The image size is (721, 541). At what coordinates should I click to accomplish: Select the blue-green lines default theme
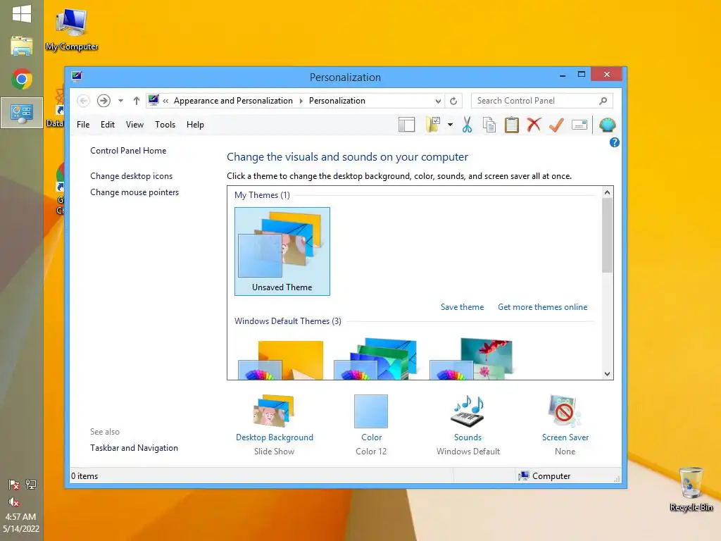pyautogui.click(x=376, y=359)
